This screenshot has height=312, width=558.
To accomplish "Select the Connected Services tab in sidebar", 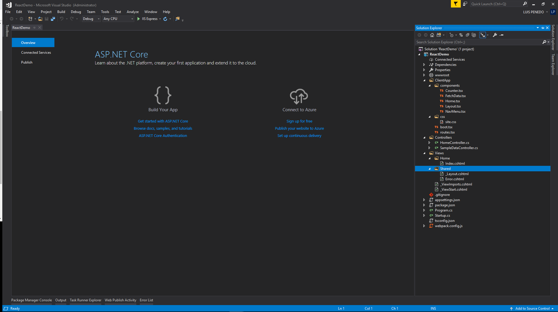I will point(36,52).
